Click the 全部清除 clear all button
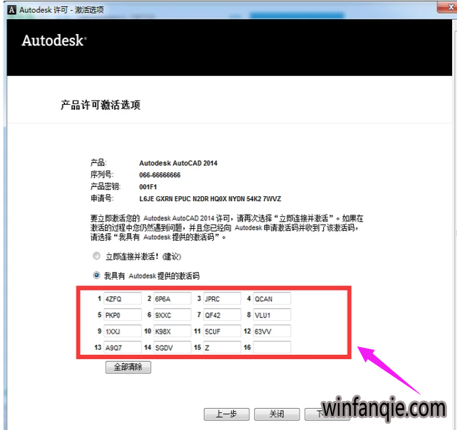The image size is (457, 430). point(128,367)
